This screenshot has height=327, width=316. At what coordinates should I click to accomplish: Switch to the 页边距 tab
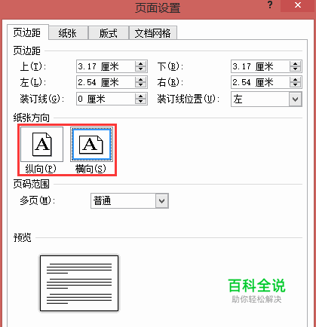(27, 32)
